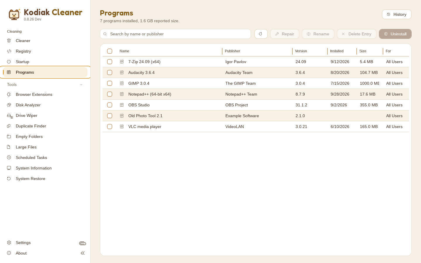Open About info icon

[x=9, y=253]
